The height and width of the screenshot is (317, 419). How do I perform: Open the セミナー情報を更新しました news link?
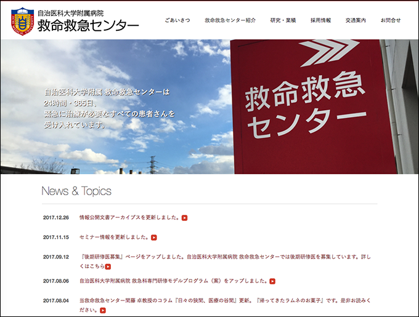click(114, 237)
